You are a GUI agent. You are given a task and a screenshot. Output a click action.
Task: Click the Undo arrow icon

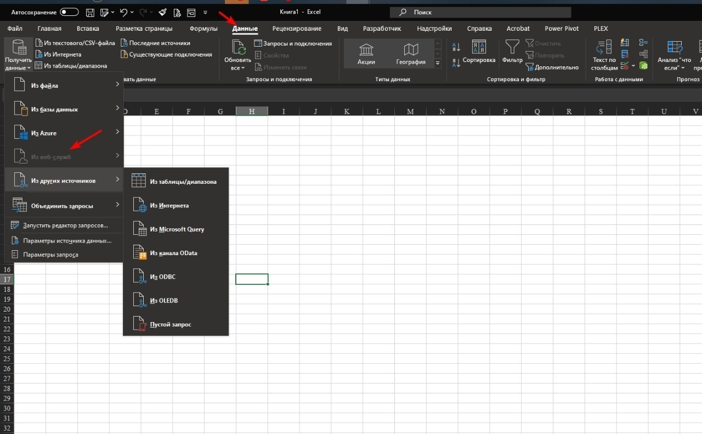point(123,12)
